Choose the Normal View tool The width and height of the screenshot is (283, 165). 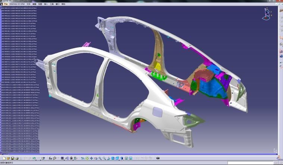pyautogui.click(x=109, y=158)
